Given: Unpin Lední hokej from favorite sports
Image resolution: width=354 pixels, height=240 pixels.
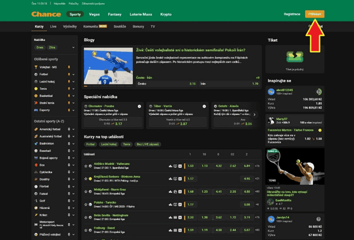Looking at the screenshot, I should [x=69, y=82].
